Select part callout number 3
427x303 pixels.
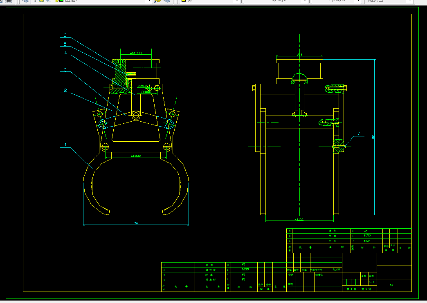point(65,70)
